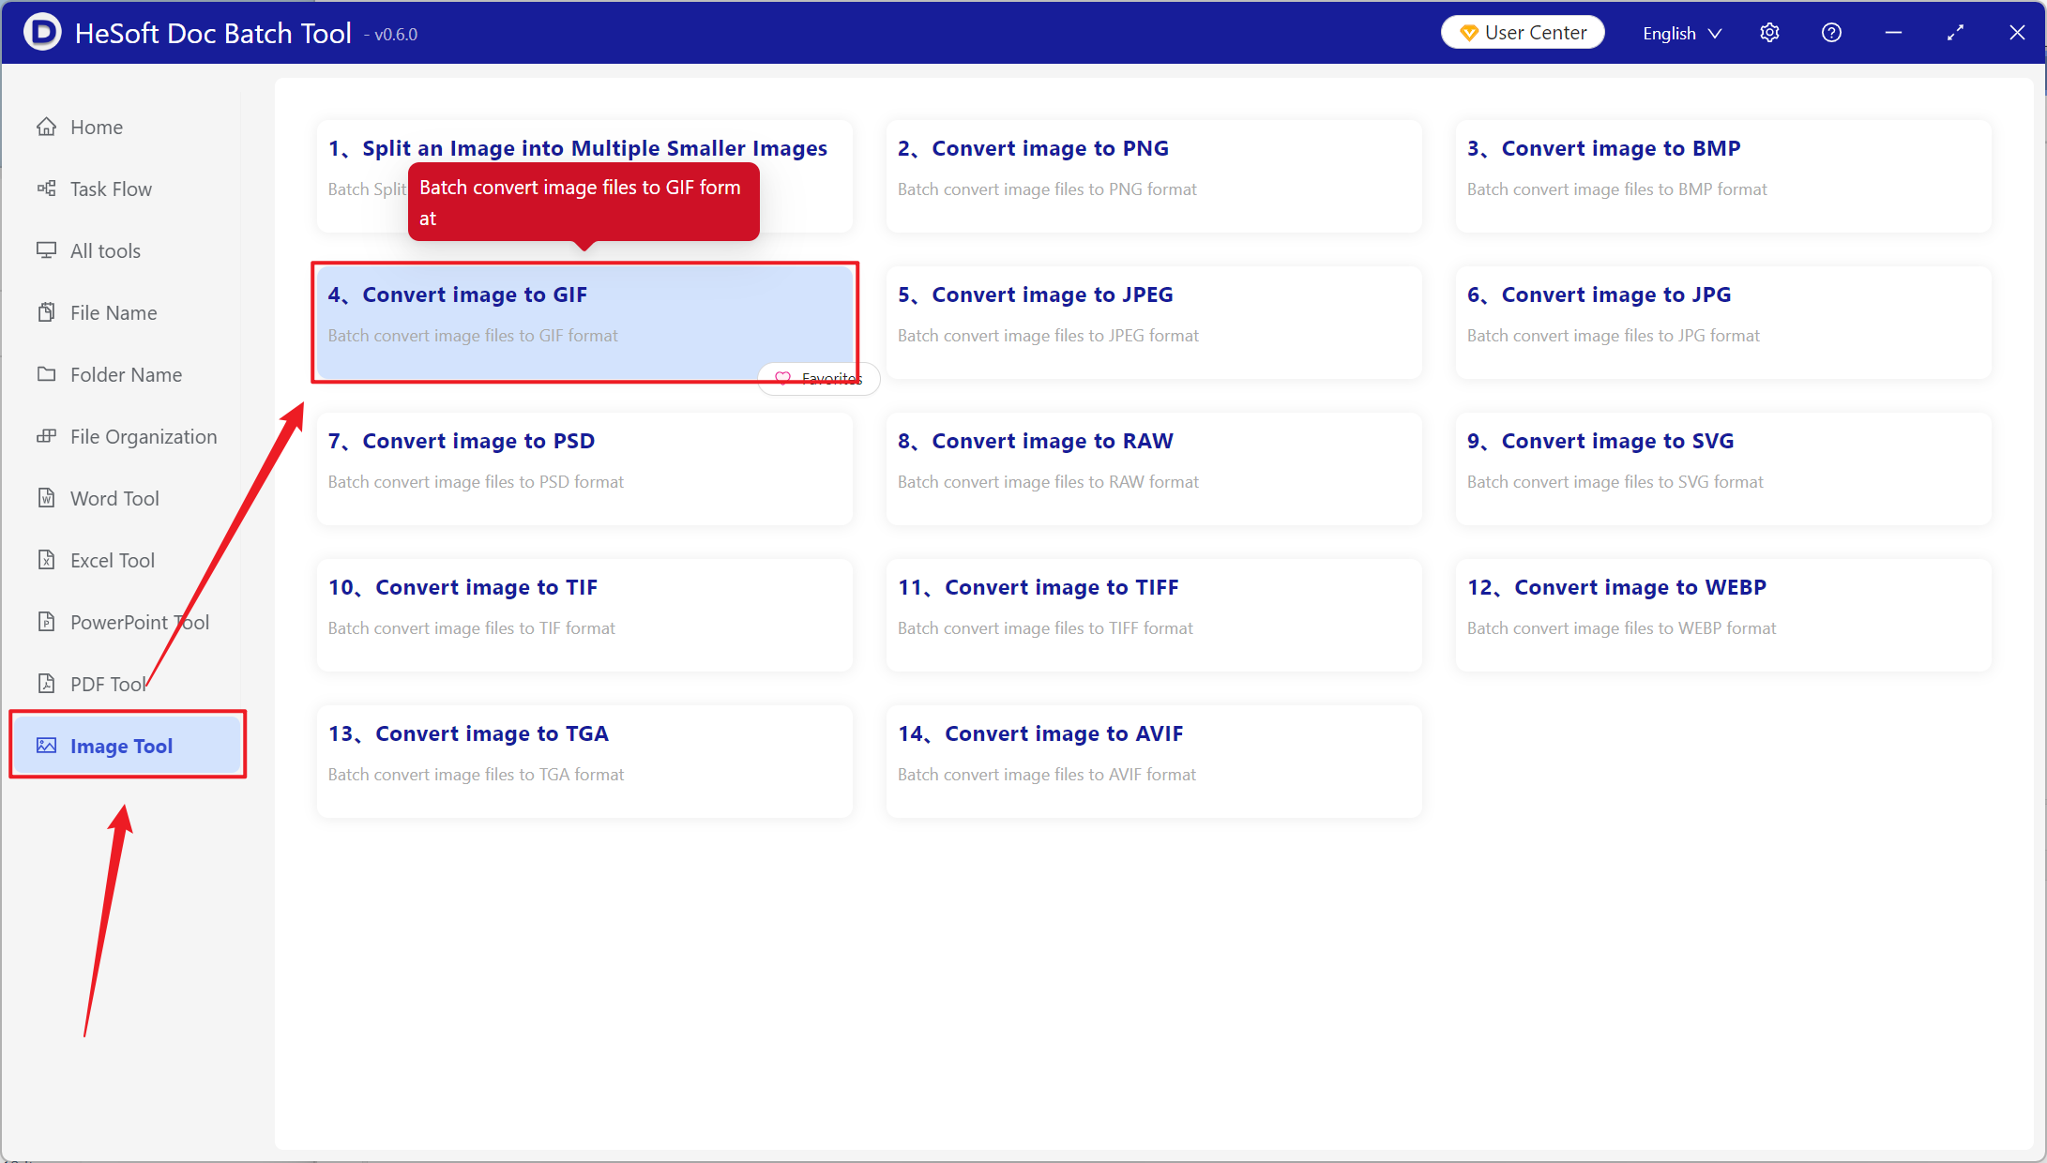Click the Excel Tool document icon
Viewport: 2047px width, 1163px height.
pyautogui.click(x=46, y=560)
